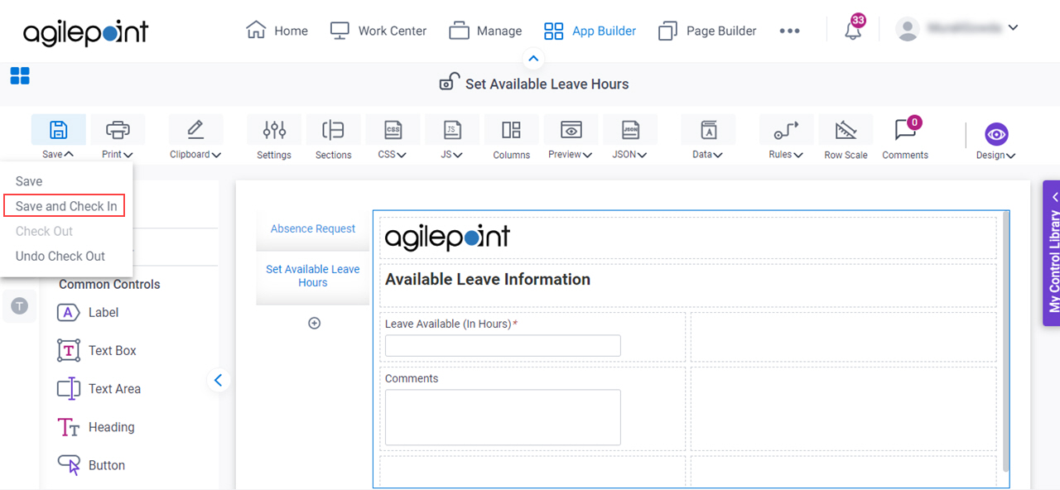1060x490 pixels.
Task: Click the Rules toolbar icon
Action: click(786, 130)
